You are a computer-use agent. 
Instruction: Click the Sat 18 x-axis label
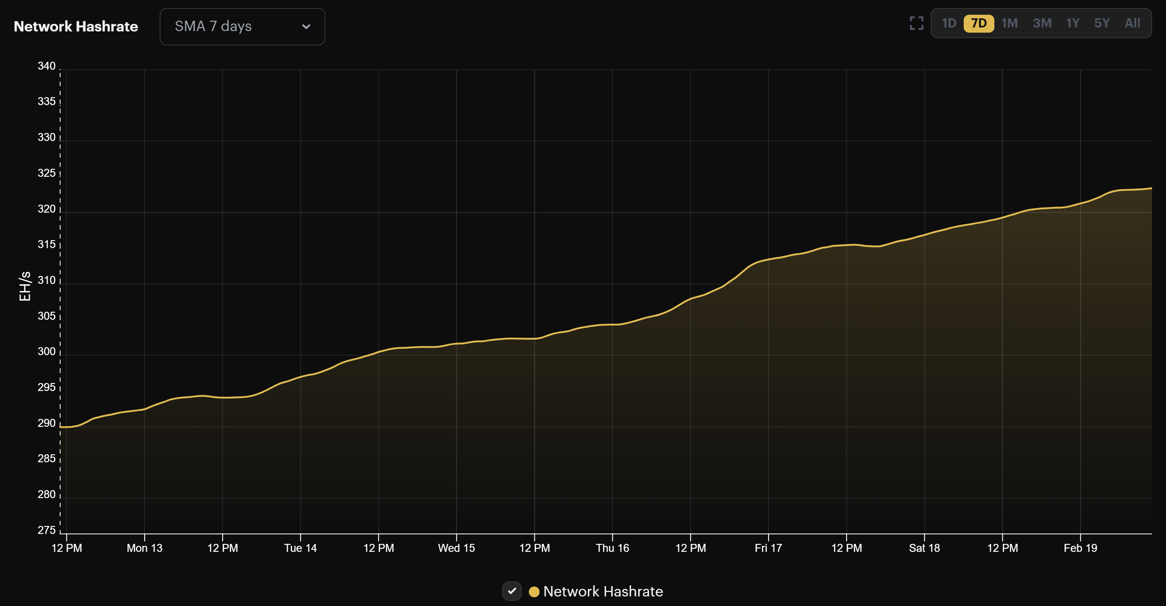click(924, 548)
